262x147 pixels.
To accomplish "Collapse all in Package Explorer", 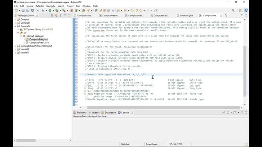I will click(x=52, y=16).
